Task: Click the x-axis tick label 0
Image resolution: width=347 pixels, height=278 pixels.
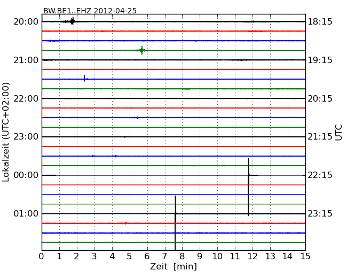Action: click(42, 257)
